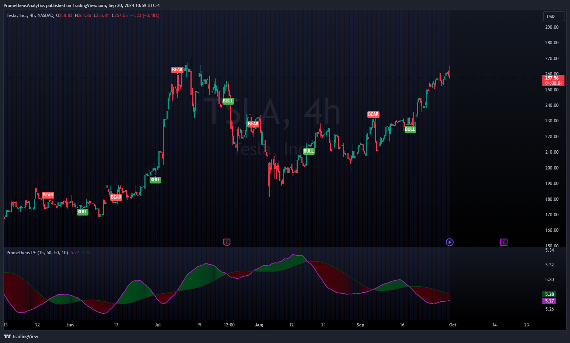
Task: Click the 210.00 price axis label
Action: (x=552, y=152)
